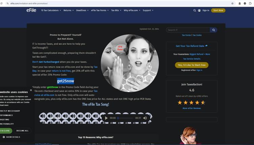254x145 pixels.
Task: Accept cookies with the green Close button
Action: pos(6,131)
